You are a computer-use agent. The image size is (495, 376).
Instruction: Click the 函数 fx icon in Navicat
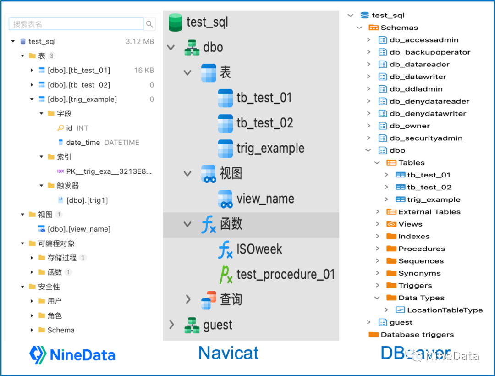click(x=209, y=225)
